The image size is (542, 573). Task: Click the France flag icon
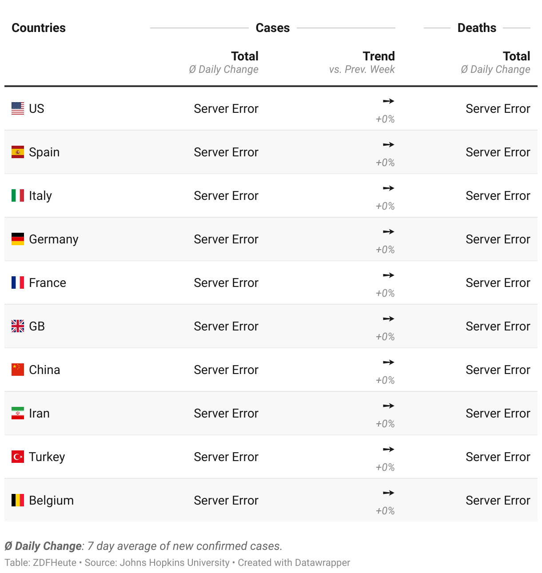pos(18,283)
